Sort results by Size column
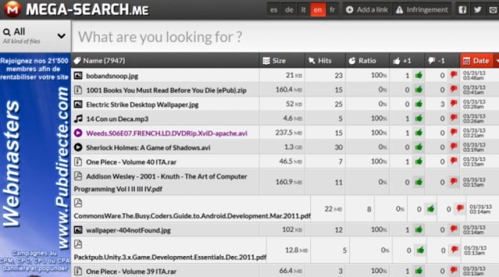This screenshot has height=277, width=499. click(281, 61)
